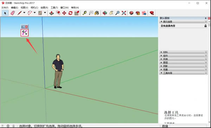Viewport: 211px width, 128px height.
Task: Click the 数值 measurements input box
Action: click(188, 126)
